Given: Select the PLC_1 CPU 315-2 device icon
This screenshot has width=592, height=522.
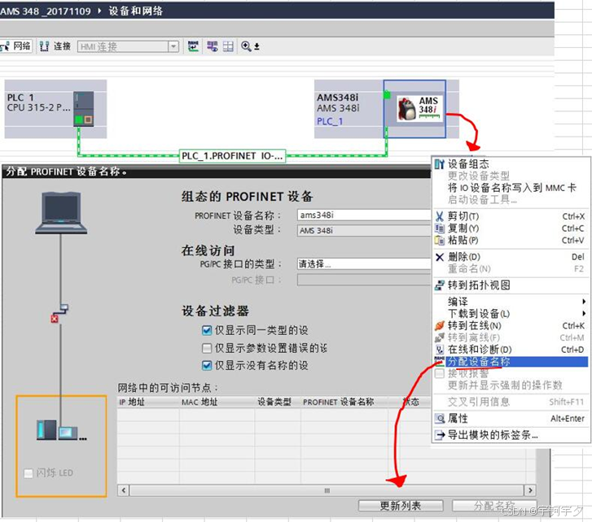Looking at the screenshot, I should click(83, 109).
